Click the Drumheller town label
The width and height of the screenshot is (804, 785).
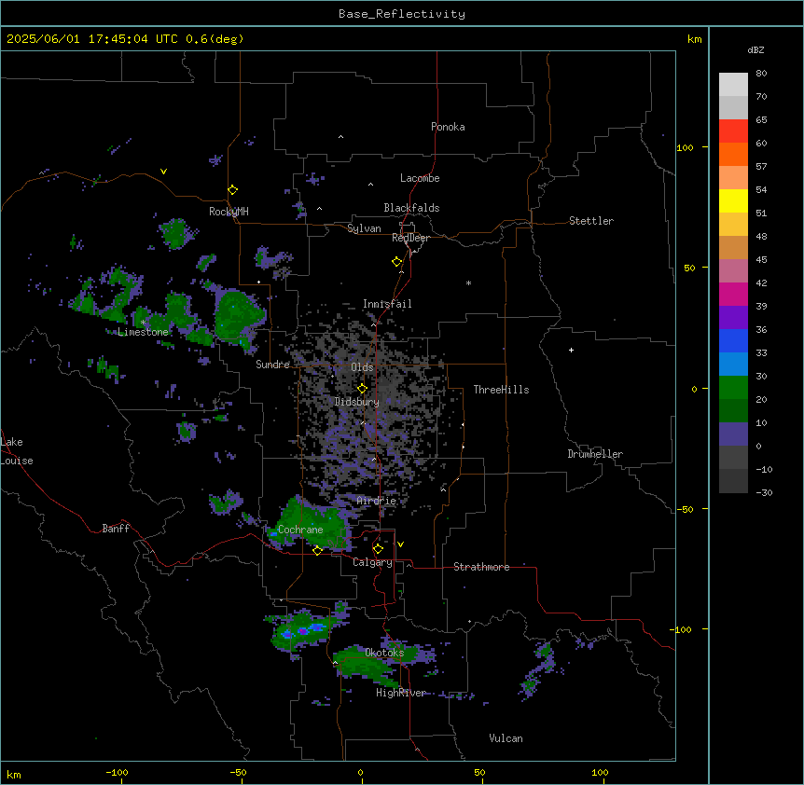(595, 454)
